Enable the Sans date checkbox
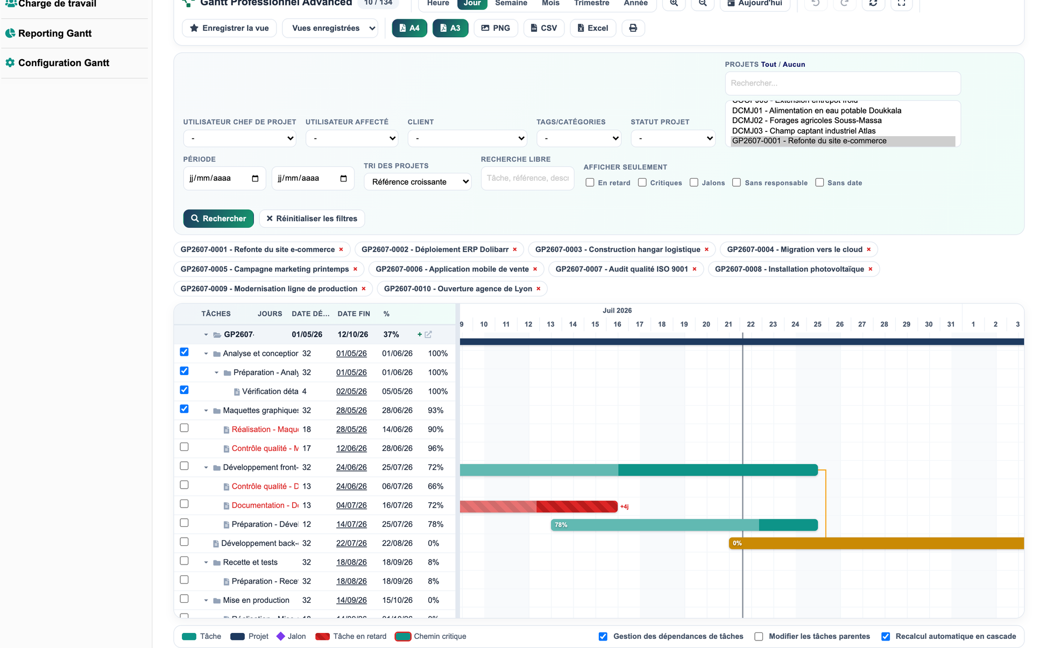 coord(819,182)
